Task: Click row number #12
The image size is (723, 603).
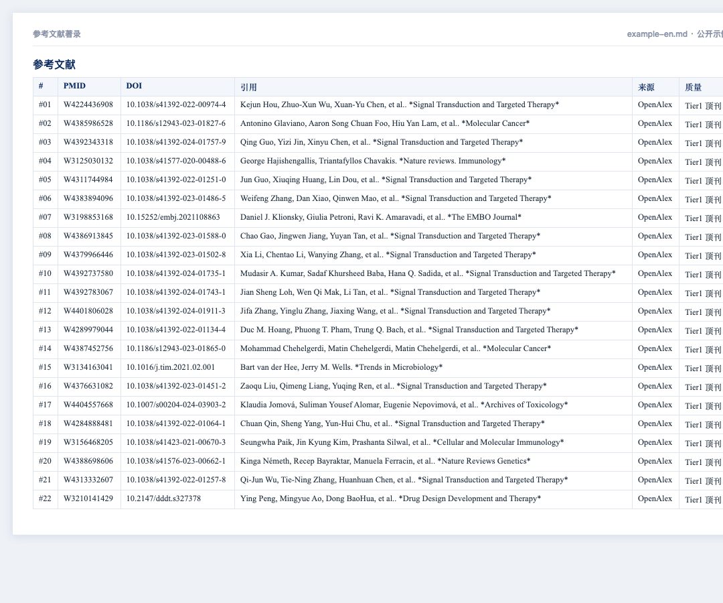Action: pyautogui.click(x=45, y=311)
